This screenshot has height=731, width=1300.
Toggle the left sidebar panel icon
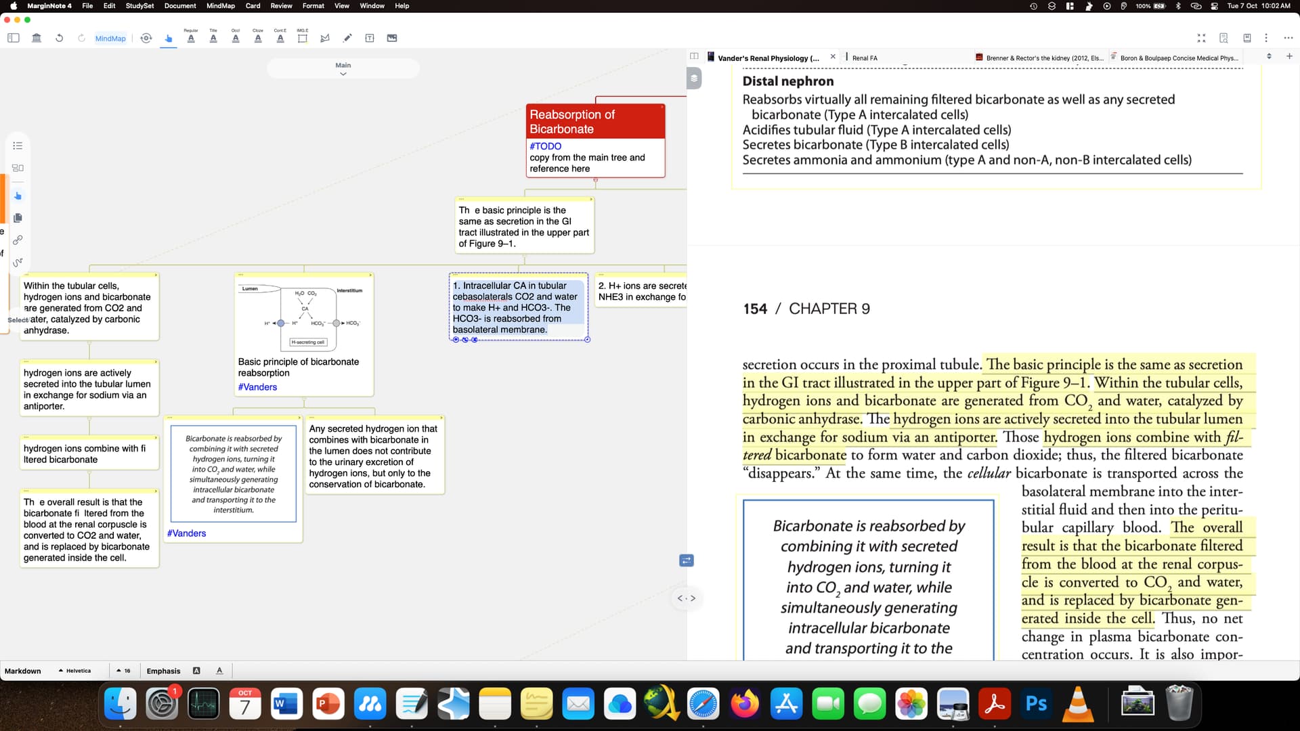(13, 38)
